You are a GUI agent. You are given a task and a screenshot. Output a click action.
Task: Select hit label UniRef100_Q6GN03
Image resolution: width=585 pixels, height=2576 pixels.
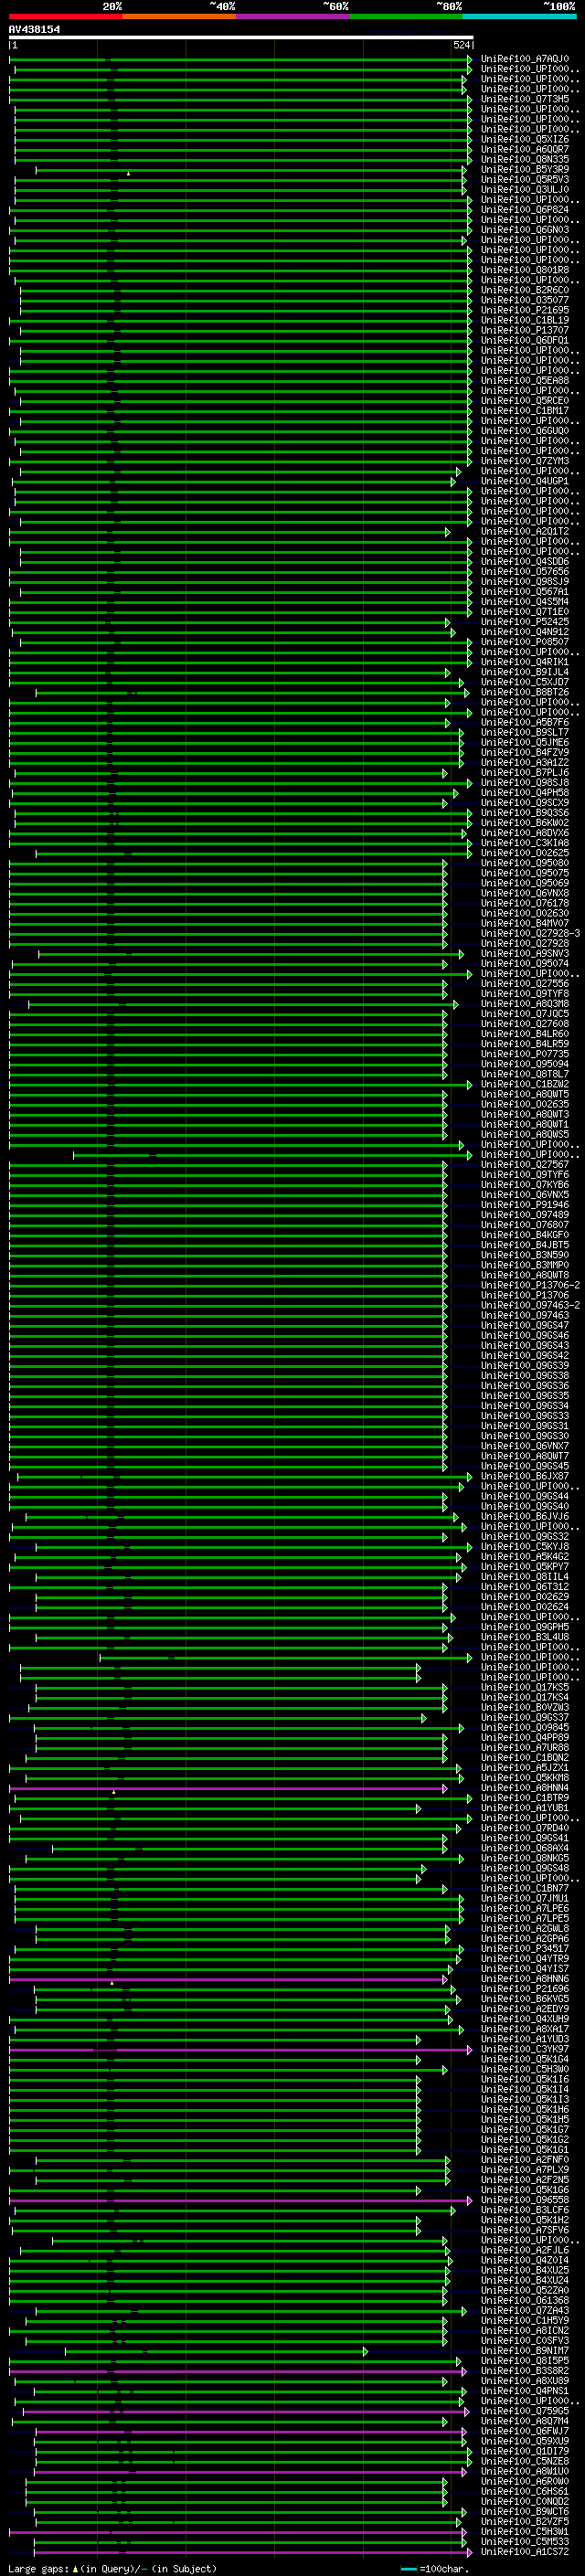click(x=525, y=230)
